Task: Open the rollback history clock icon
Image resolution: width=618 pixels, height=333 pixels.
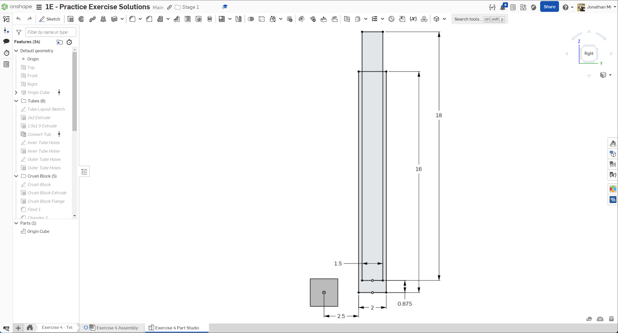Action: tap(69, 42)
